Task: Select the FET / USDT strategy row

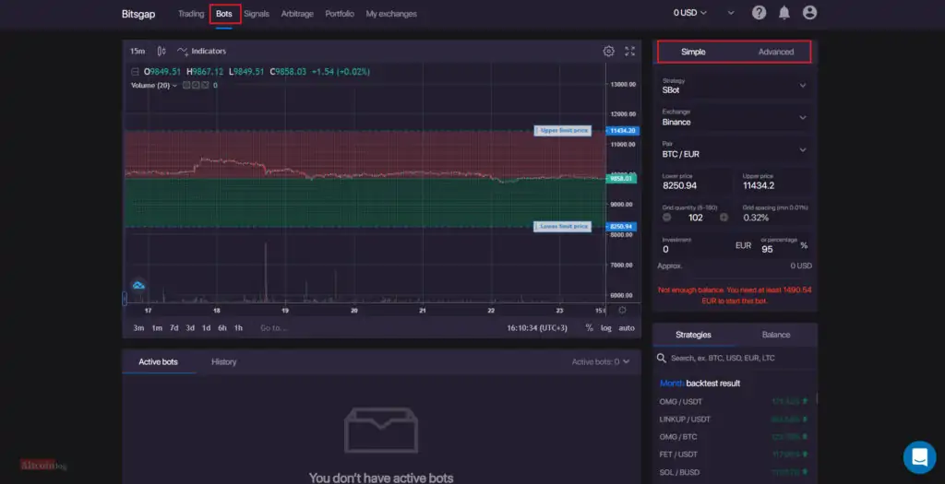Action: click(x=734, y=454)
